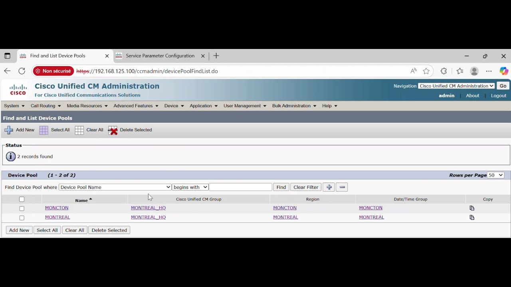The image size is (511, 287).
Task: Open the MONTREAL Date/Time Group link
Action: click(371, 218)
